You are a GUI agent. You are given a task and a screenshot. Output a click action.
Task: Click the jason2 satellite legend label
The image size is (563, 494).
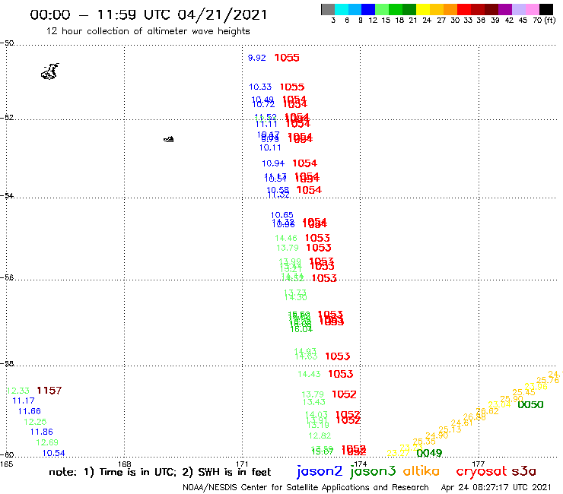pyautogui.click(x=320, y=471)
